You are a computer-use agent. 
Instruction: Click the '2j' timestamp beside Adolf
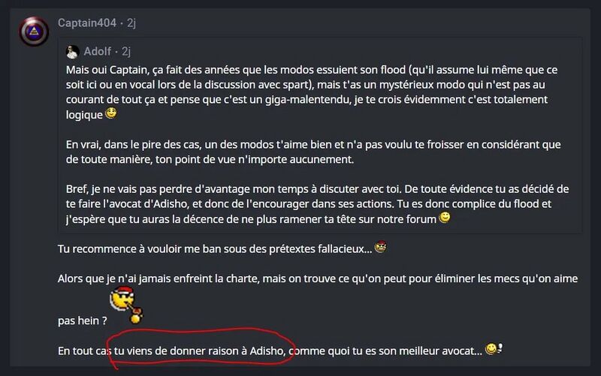(x=126, y=51)
